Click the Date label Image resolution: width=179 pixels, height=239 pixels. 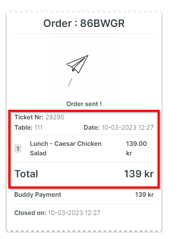coord(91,128)
